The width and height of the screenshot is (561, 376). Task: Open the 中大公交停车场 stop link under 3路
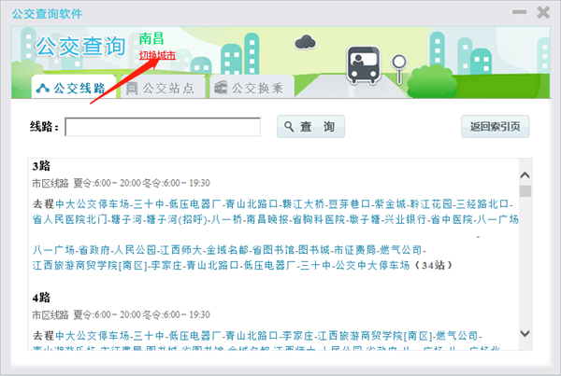(93, 204)
